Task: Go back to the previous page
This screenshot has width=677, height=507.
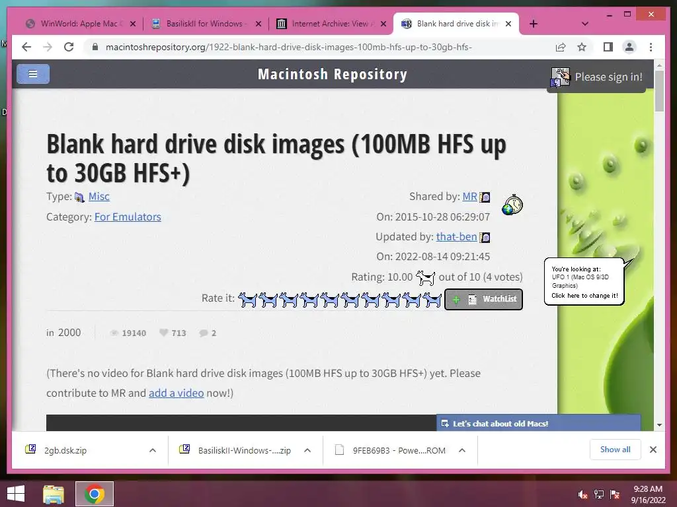Action: click(x=26, y=47)
